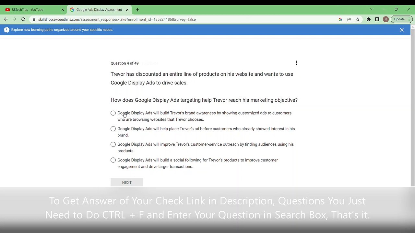
Task: Click the page vertical scrollbar
Action: (x=413, y=107)
